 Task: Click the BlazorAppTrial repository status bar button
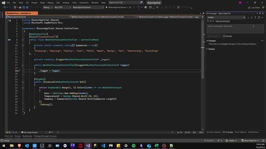coord(250,141)
